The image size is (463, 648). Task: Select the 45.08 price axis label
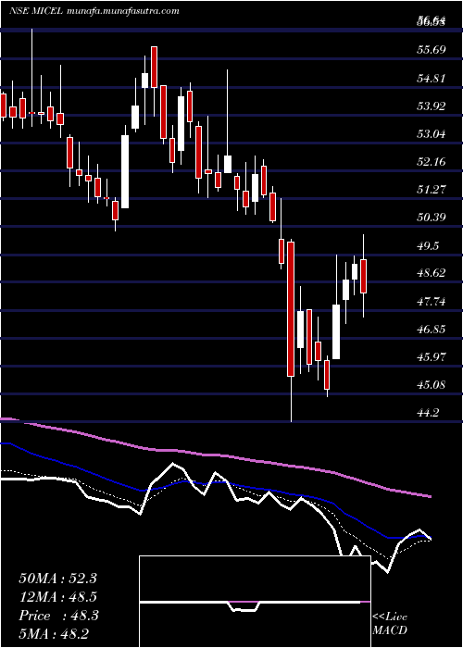pyautogui.click(x=432, y=385)
